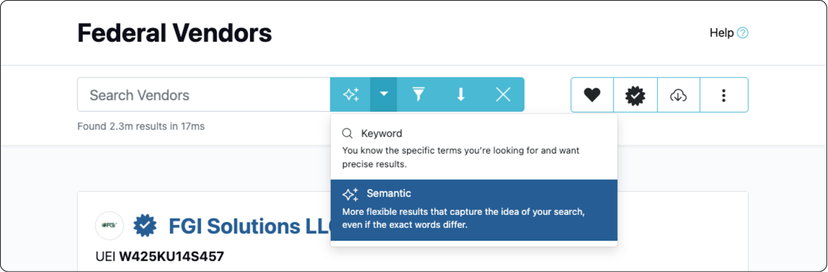Click the semantic search sparkle button
Image resolution: width=828 pixels, height=272 pixels.
coord(351,95)
